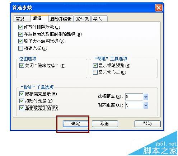Uncheck 修剪时删除对象 checkbox
Screen dimensions: 178x156
pos(20,27)
